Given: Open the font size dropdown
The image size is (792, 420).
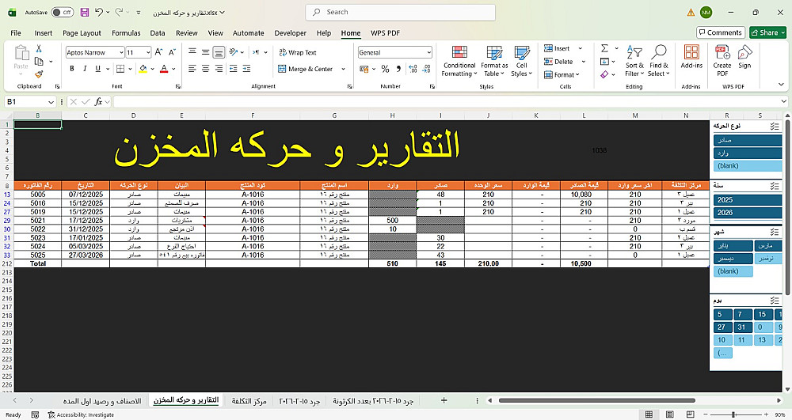Looking at the screenshot, I should pyautogui.click(x=148, y=52).
